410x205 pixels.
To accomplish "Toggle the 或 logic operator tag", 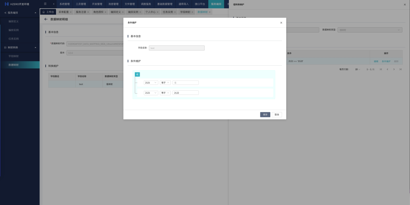I will click(x=137, y=74).
